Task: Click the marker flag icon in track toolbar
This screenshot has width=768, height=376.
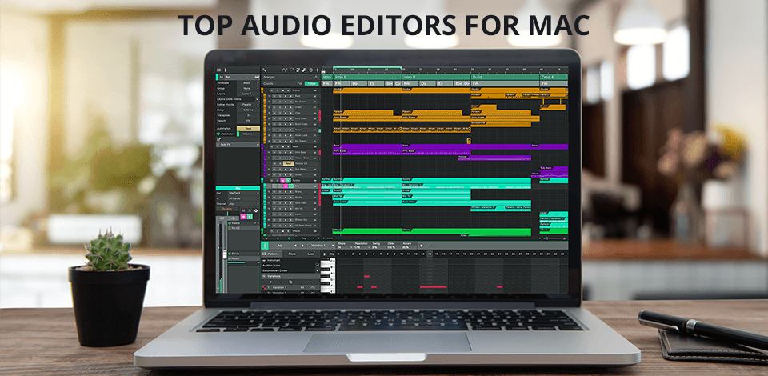Action: pos(291,70)
